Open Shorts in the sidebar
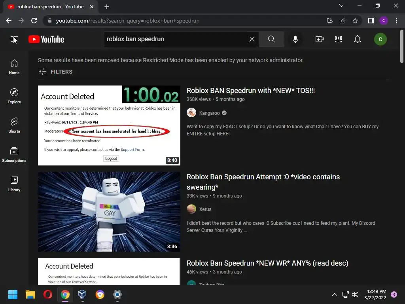405x304 pixels. pyautogui.click(x=14, y=125)
